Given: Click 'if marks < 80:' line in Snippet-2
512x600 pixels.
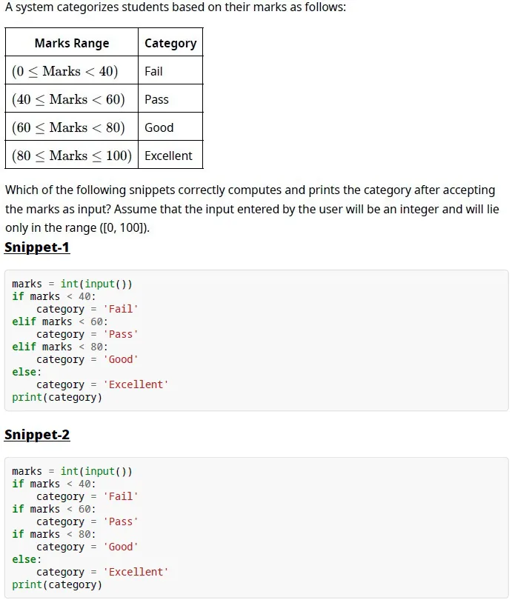Looking at the screenshot, I should (54, 534).
